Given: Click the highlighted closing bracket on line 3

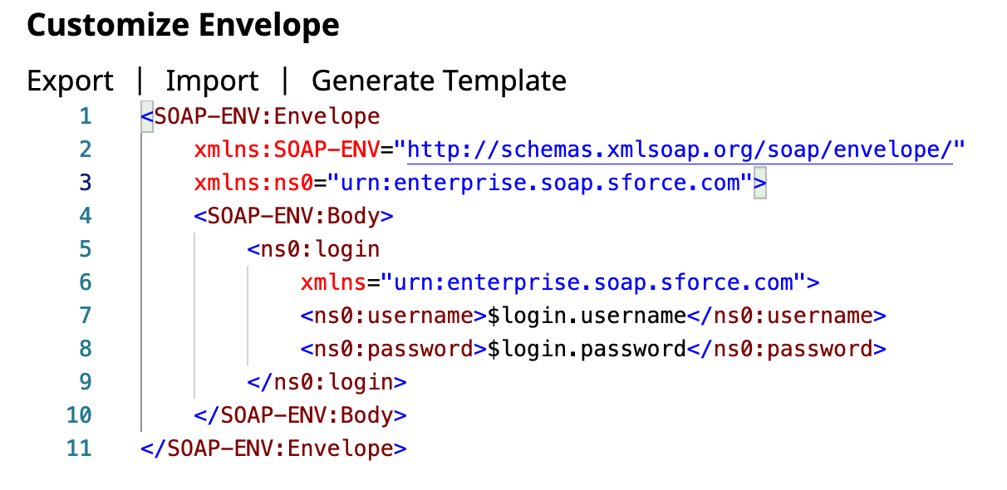Looking at the screenshot, I should pos(759,183).
